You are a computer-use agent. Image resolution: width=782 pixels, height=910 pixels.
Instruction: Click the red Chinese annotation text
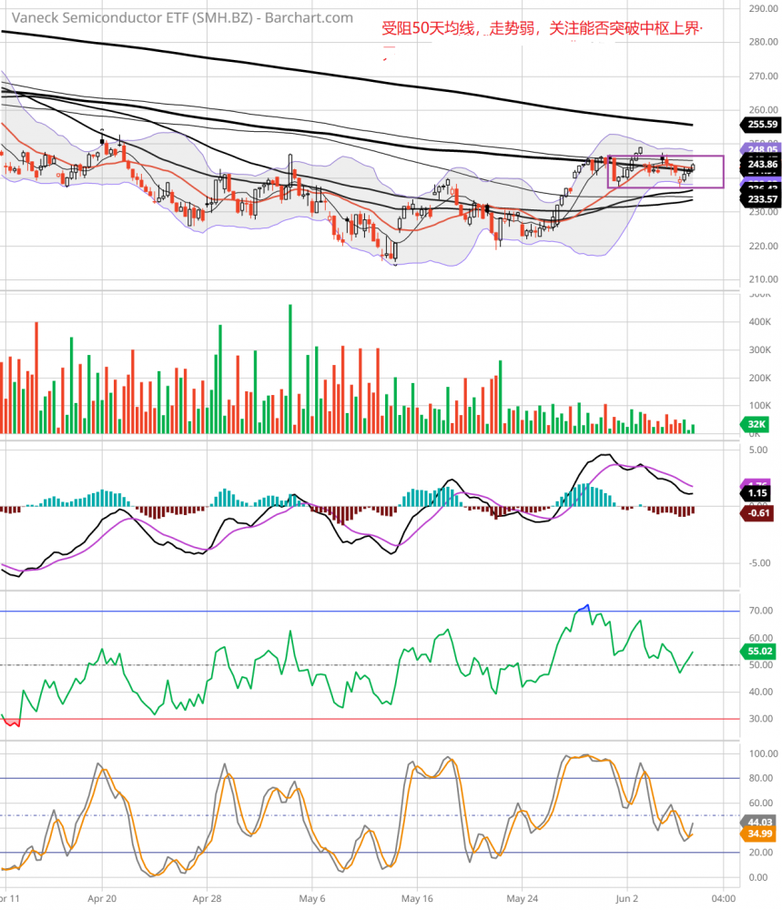click(x=543, y=30)
